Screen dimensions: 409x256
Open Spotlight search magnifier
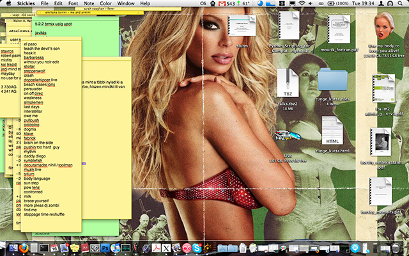pyautogui.click(x=400, y=3)
